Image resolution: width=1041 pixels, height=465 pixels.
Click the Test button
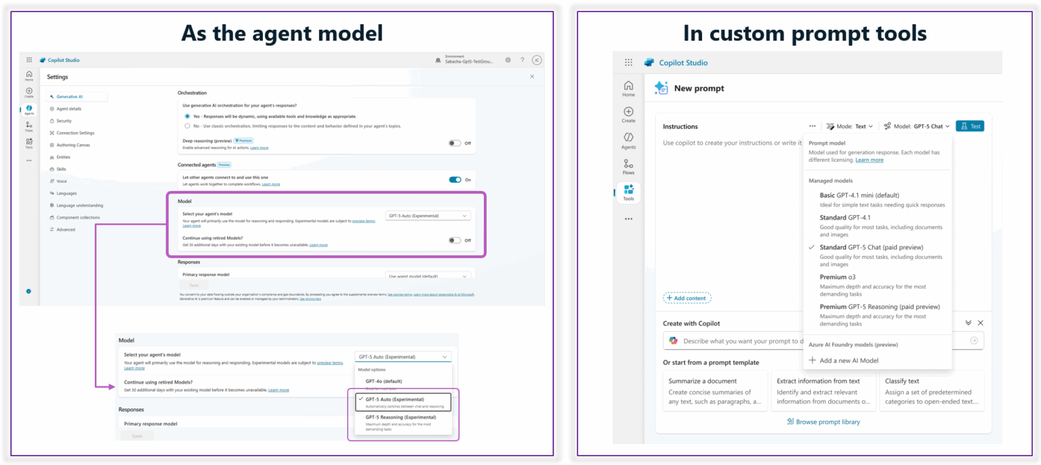click(969, 126)
